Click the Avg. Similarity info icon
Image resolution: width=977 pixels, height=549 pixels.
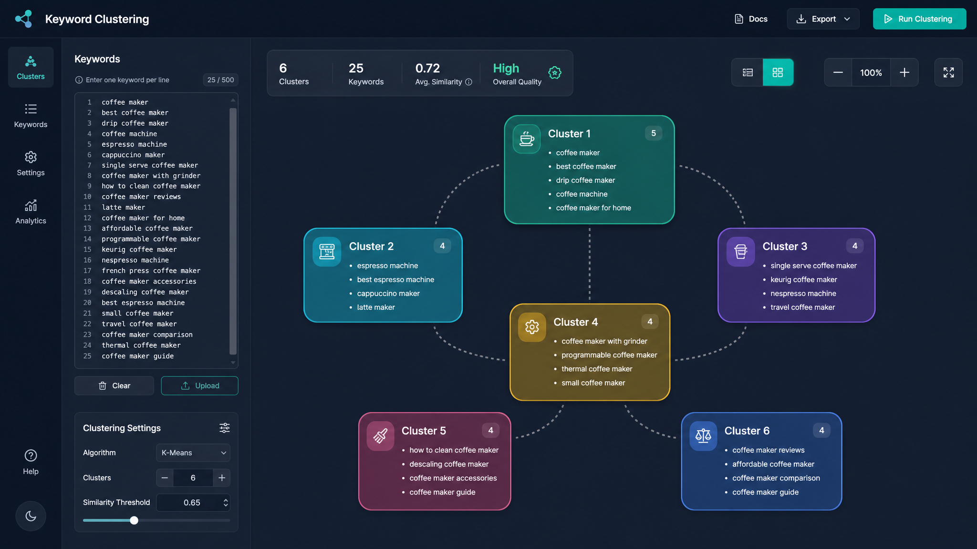[468, 82]
